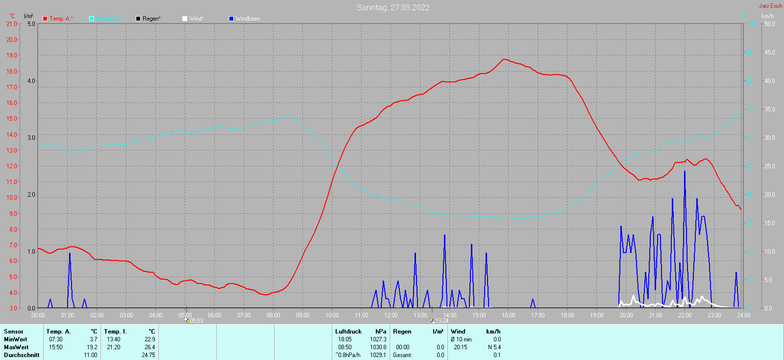Click the "24:00" time axis label
The width and height of the screenshot is (784, 360).
pos(744,315)
